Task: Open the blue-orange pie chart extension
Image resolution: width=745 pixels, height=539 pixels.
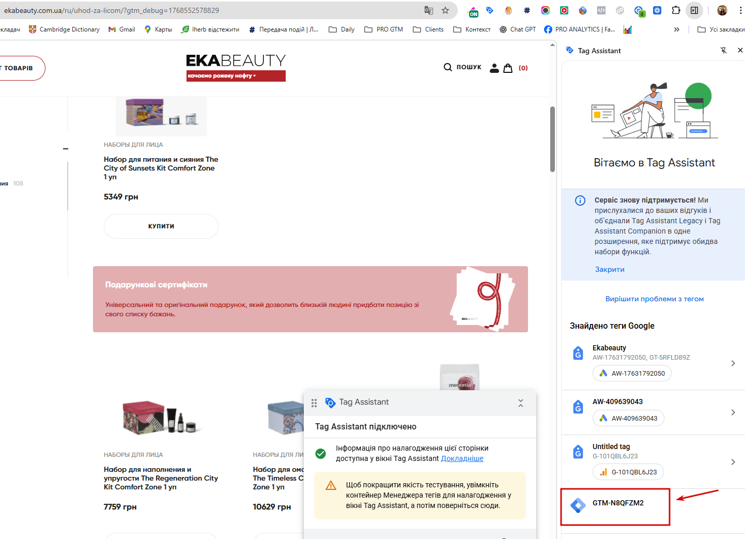Action: [582, 10]
